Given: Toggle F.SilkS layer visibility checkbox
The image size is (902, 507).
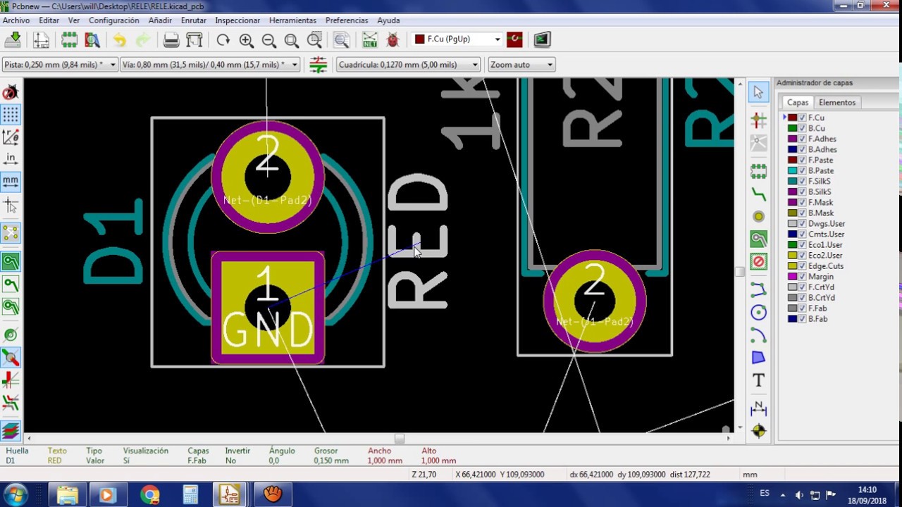Looking at the screenshot, I should (802, 181).
